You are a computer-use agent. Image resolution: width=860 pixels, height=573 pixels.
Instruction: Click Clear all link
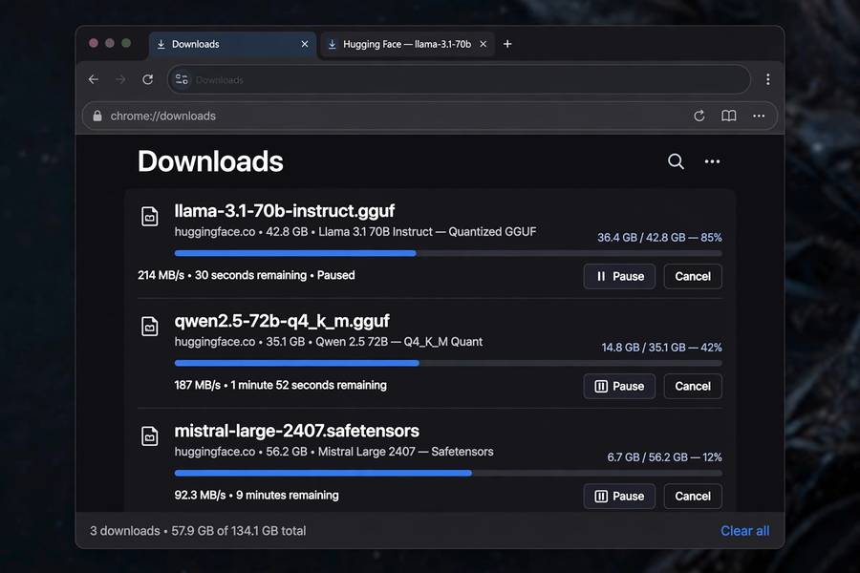(744, 531)
